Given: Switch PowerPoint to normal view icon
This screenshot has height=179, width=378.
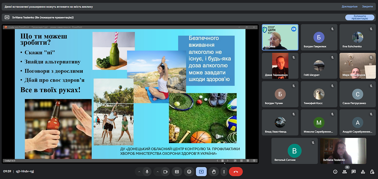Looking at the screenshot, I should pyautogui.click(x=235, y=161).
